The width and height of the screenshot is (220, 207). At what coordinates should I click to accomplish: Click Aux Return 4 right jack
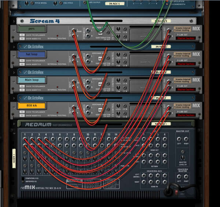(x=165, y=162)
